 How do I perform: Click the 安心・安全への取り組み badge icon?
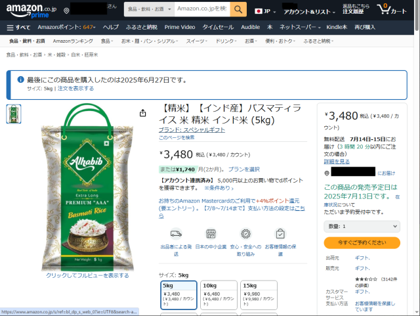pyautogui.click(x=245, y=234)
